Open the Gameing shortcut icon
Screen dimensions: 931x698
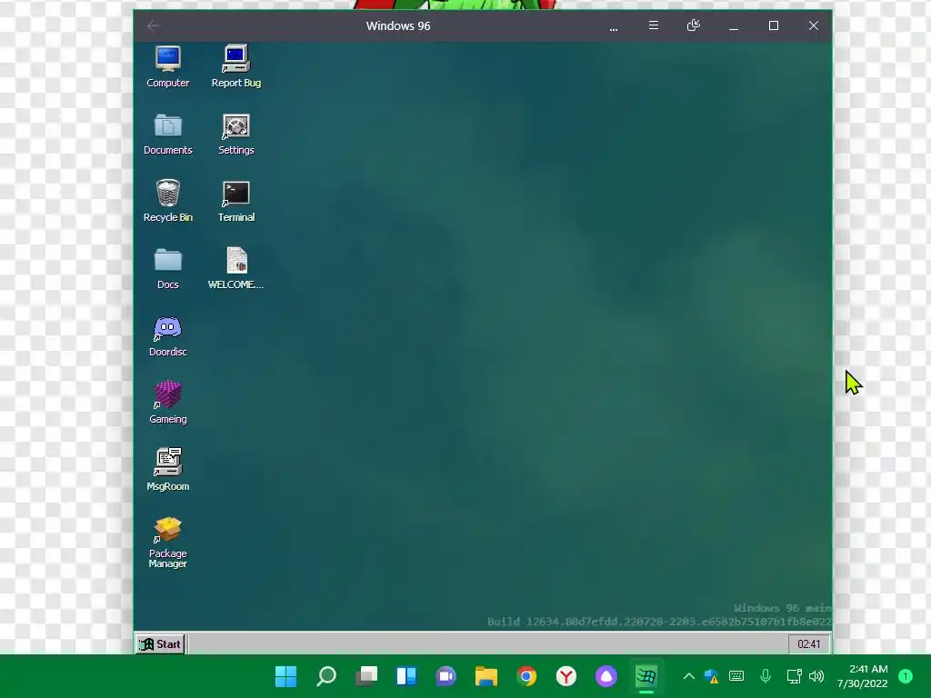(168, 403)
